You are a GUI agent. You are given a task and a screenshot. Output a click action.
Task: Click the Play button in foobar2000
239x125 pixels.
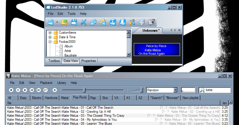coord(25,90)
